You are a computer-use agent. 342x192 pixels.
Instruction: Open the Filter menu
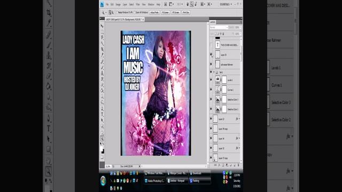click(138, 4)
